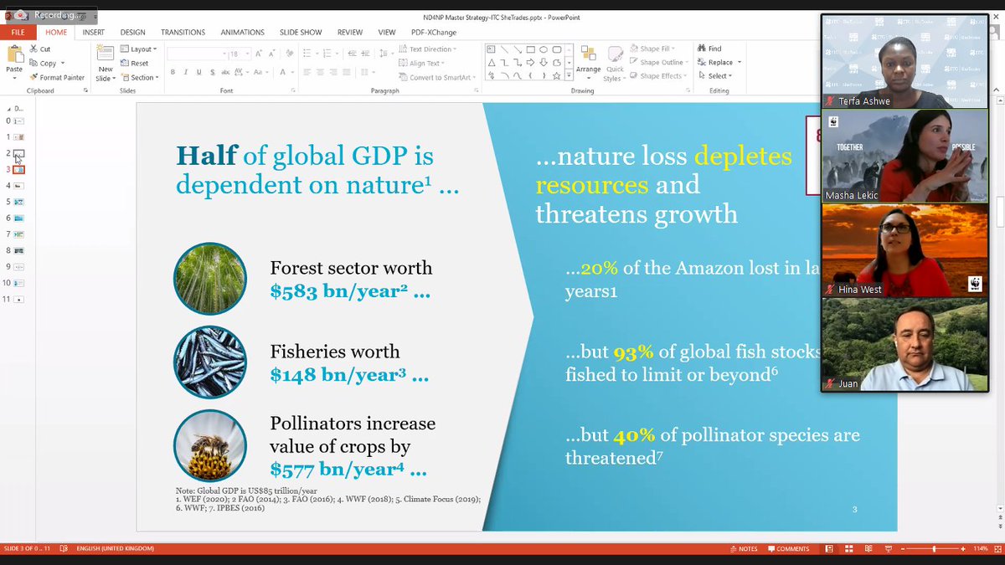Open the font size combo box
Viewport: 1005px width, 565px height.
tap(239, 54)
